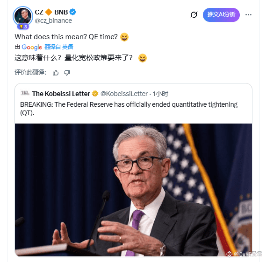Viewport: 266px width, 262px height.
Task: Open the three-dots more options menu
Action: [x=248, y=15]
